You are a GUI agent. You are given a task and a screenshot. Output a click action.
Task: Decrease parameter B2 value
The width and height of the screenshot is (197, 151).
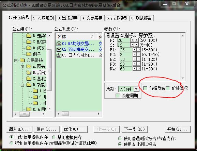[135, 54]
